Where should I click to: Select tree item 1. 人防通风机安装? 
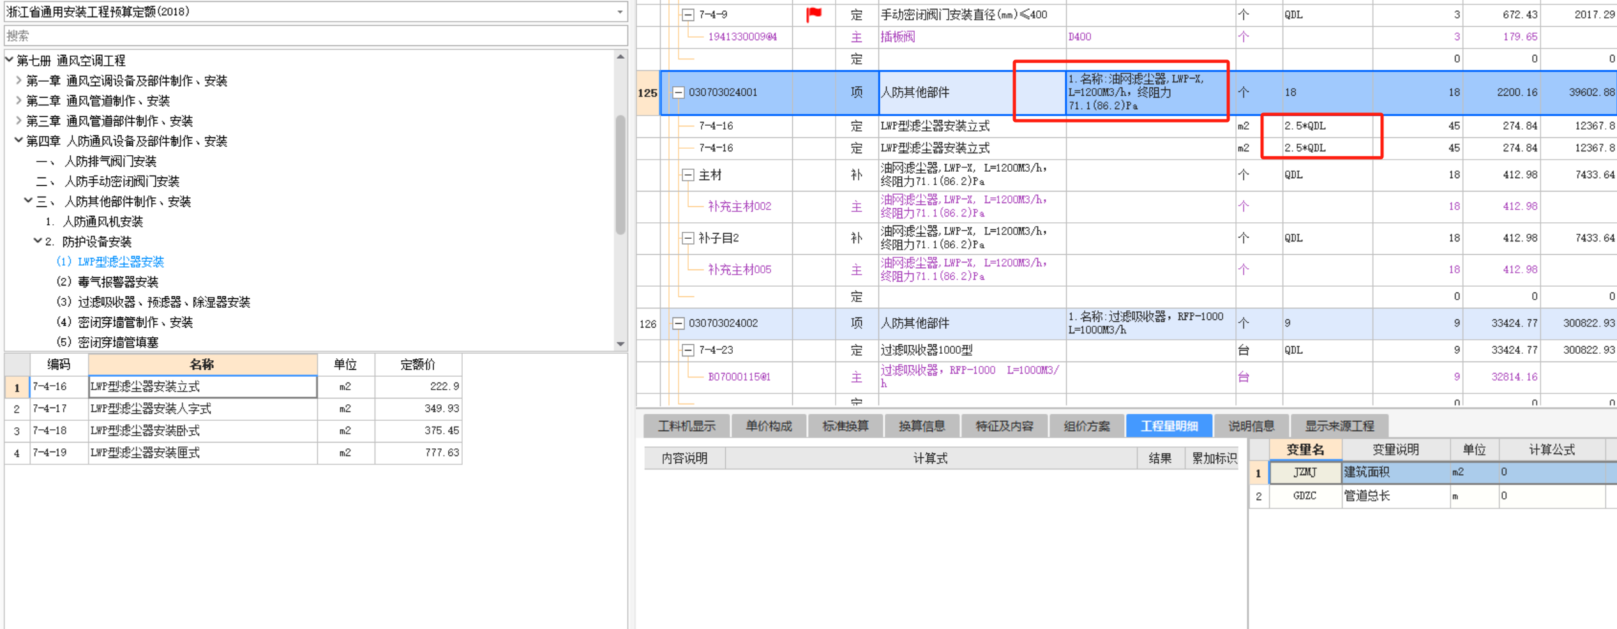(x=94, y=222)
